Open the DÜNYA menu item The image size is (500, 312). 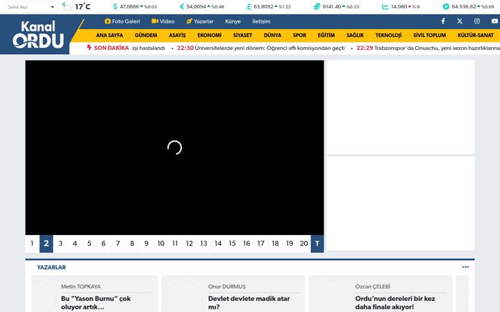click(x=272, y=35)
